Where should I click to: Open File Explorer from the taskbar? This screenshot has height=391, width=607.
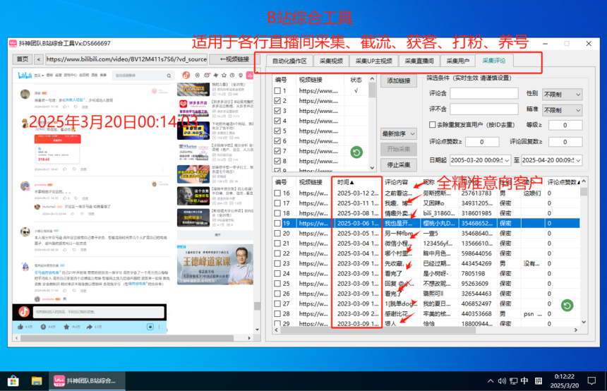(x=37, y=381)
